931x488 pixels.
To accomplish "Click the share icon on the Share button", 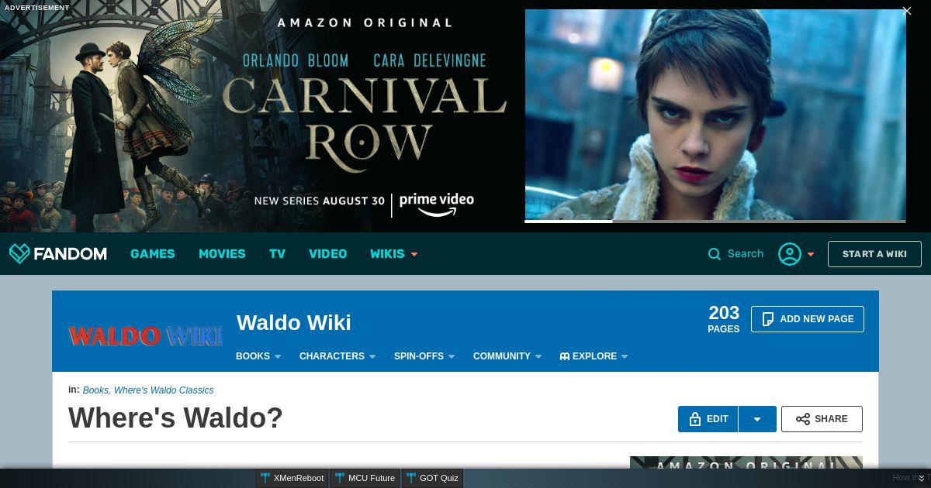I will pos(803,419).
